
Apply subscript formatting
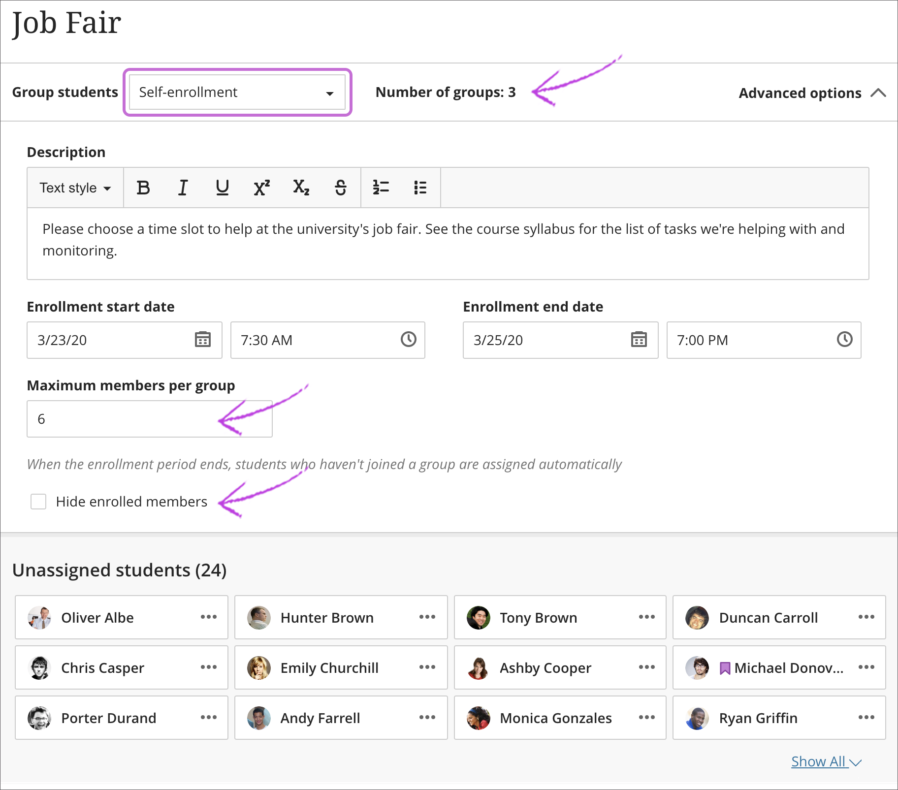click(x=301, y=188)
